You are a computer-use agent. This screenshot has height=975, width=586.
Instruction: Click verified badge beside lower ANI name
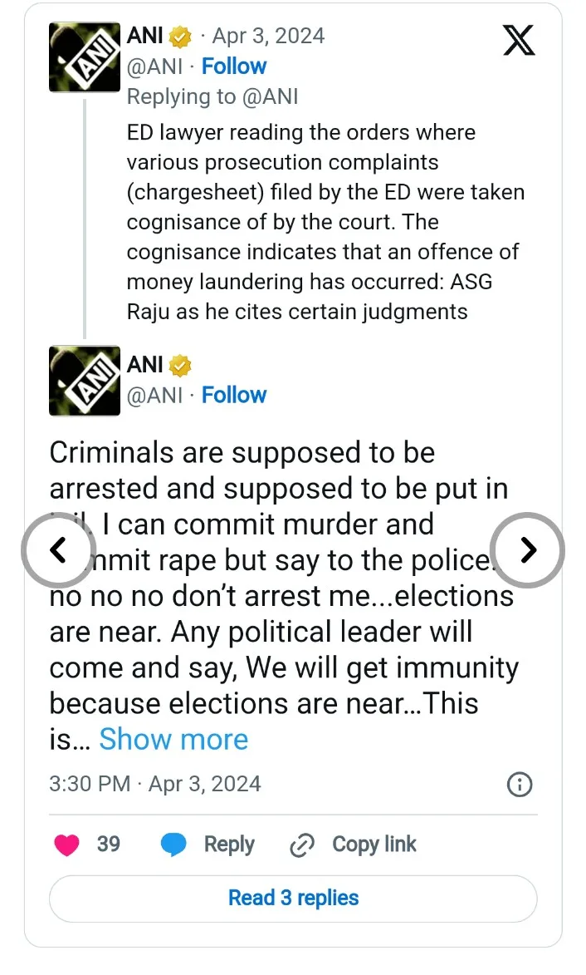(x=180, y=365)
